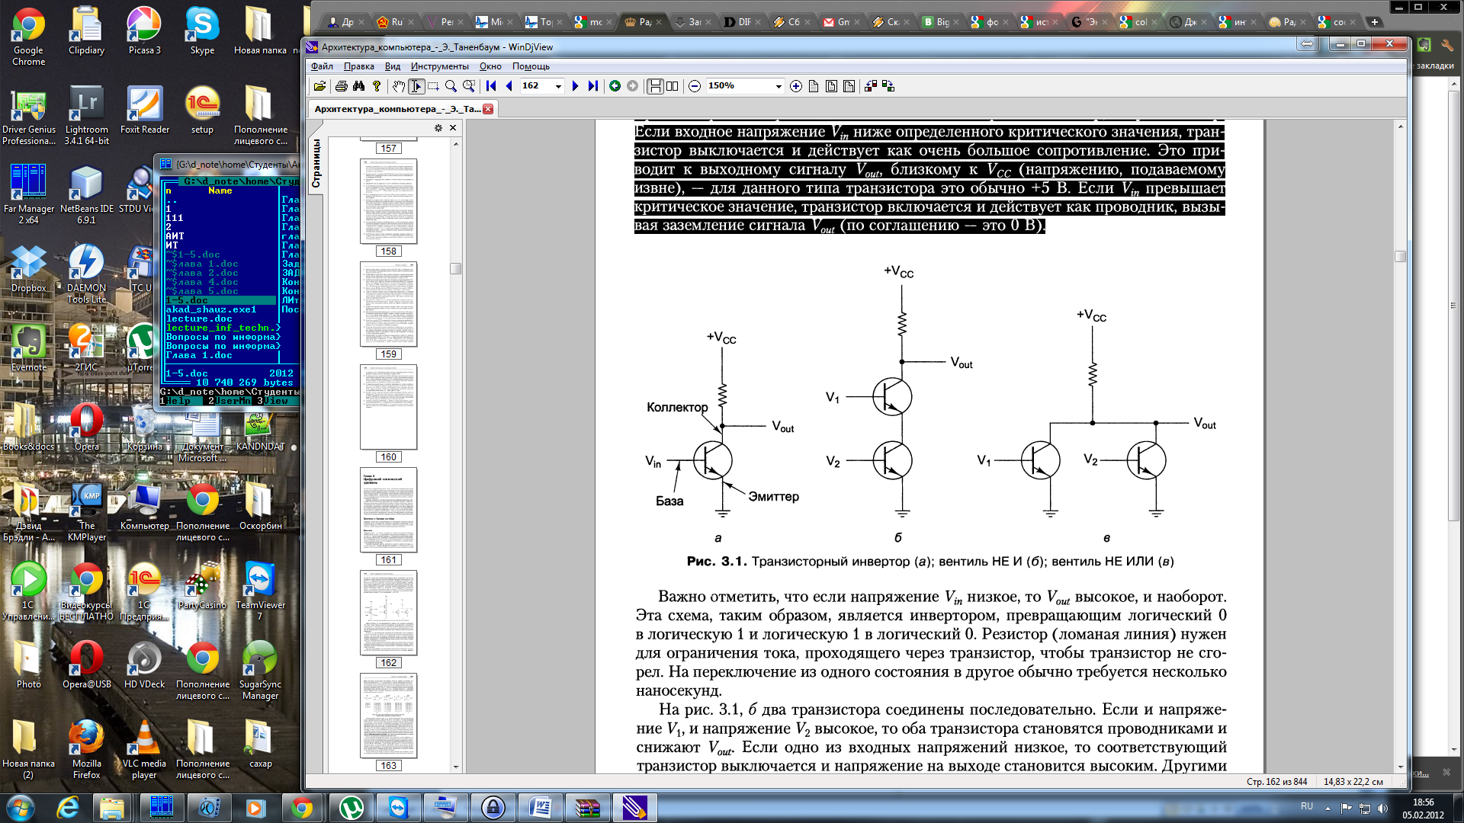Open uTorrent from the taskbar
Image resolution: width=1464 pixels, height=823 pixels.
click(x=352, y=808)
